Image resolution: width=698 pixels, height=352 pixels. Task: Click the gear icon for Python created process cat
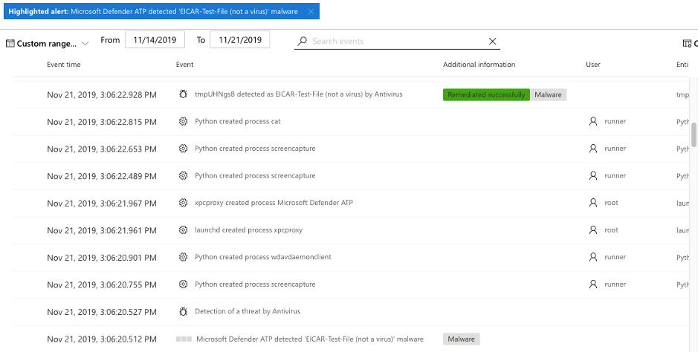(x=183, y=121)
